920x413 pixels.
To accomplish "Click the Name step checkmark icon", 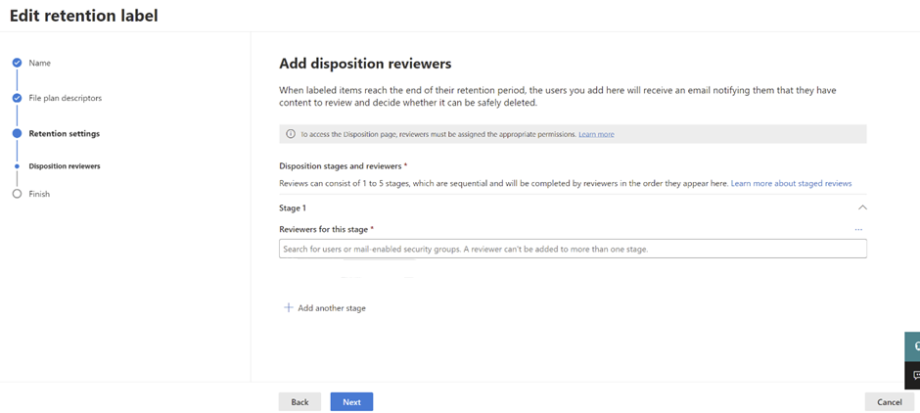I will point(17,63).
